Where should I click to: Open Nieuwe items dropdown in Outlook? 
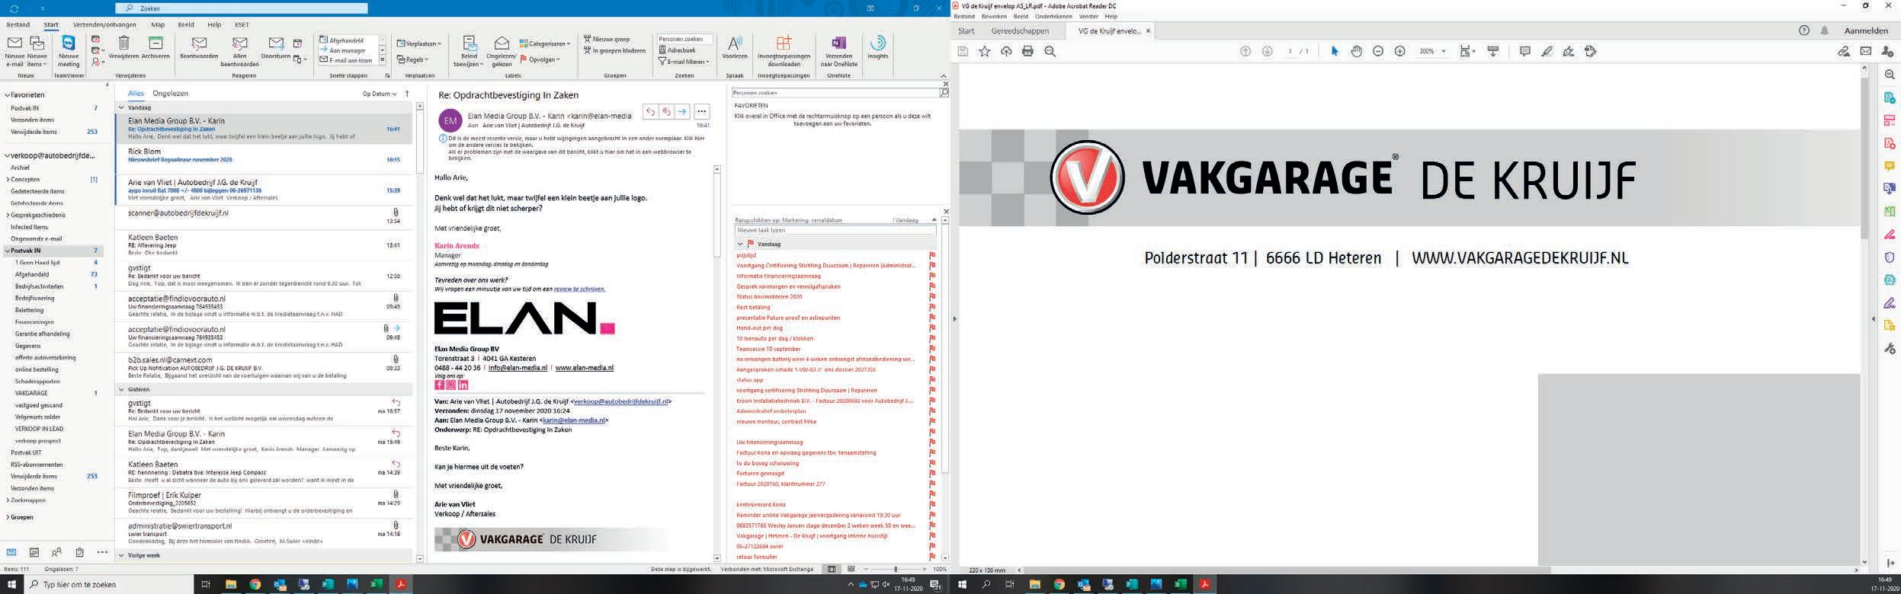[x=37, y=51]
